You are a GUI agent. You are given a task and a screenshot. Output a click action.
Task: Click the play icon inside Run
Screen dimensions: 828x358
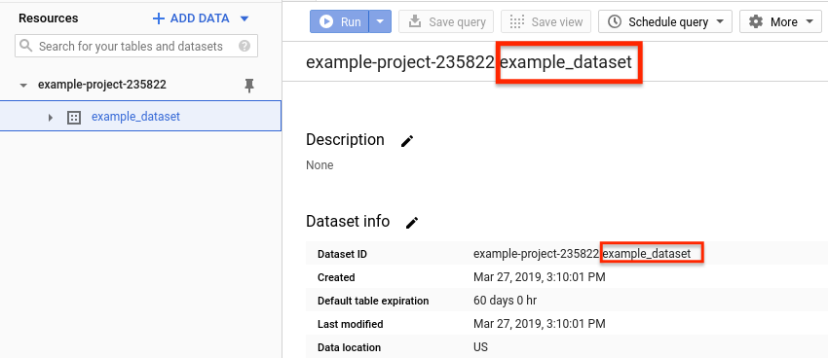click(327, 21)
